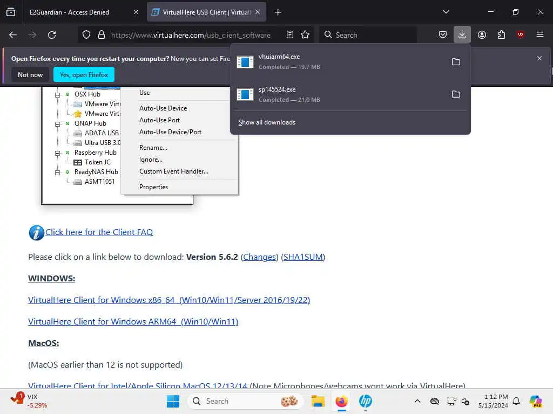The width and height of the screenshot is (553, 414).
Task: Open Firefox View icon in tab bar
Action: pyautogui.click(x=11, y=12)
